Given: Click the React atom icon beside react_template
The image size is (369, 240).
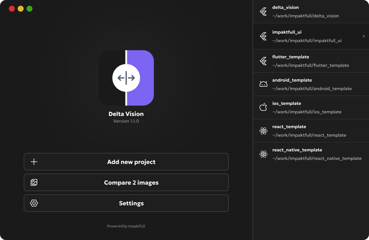Looking at the screenshot, I should pyautogui.click(x=263, y=131).
